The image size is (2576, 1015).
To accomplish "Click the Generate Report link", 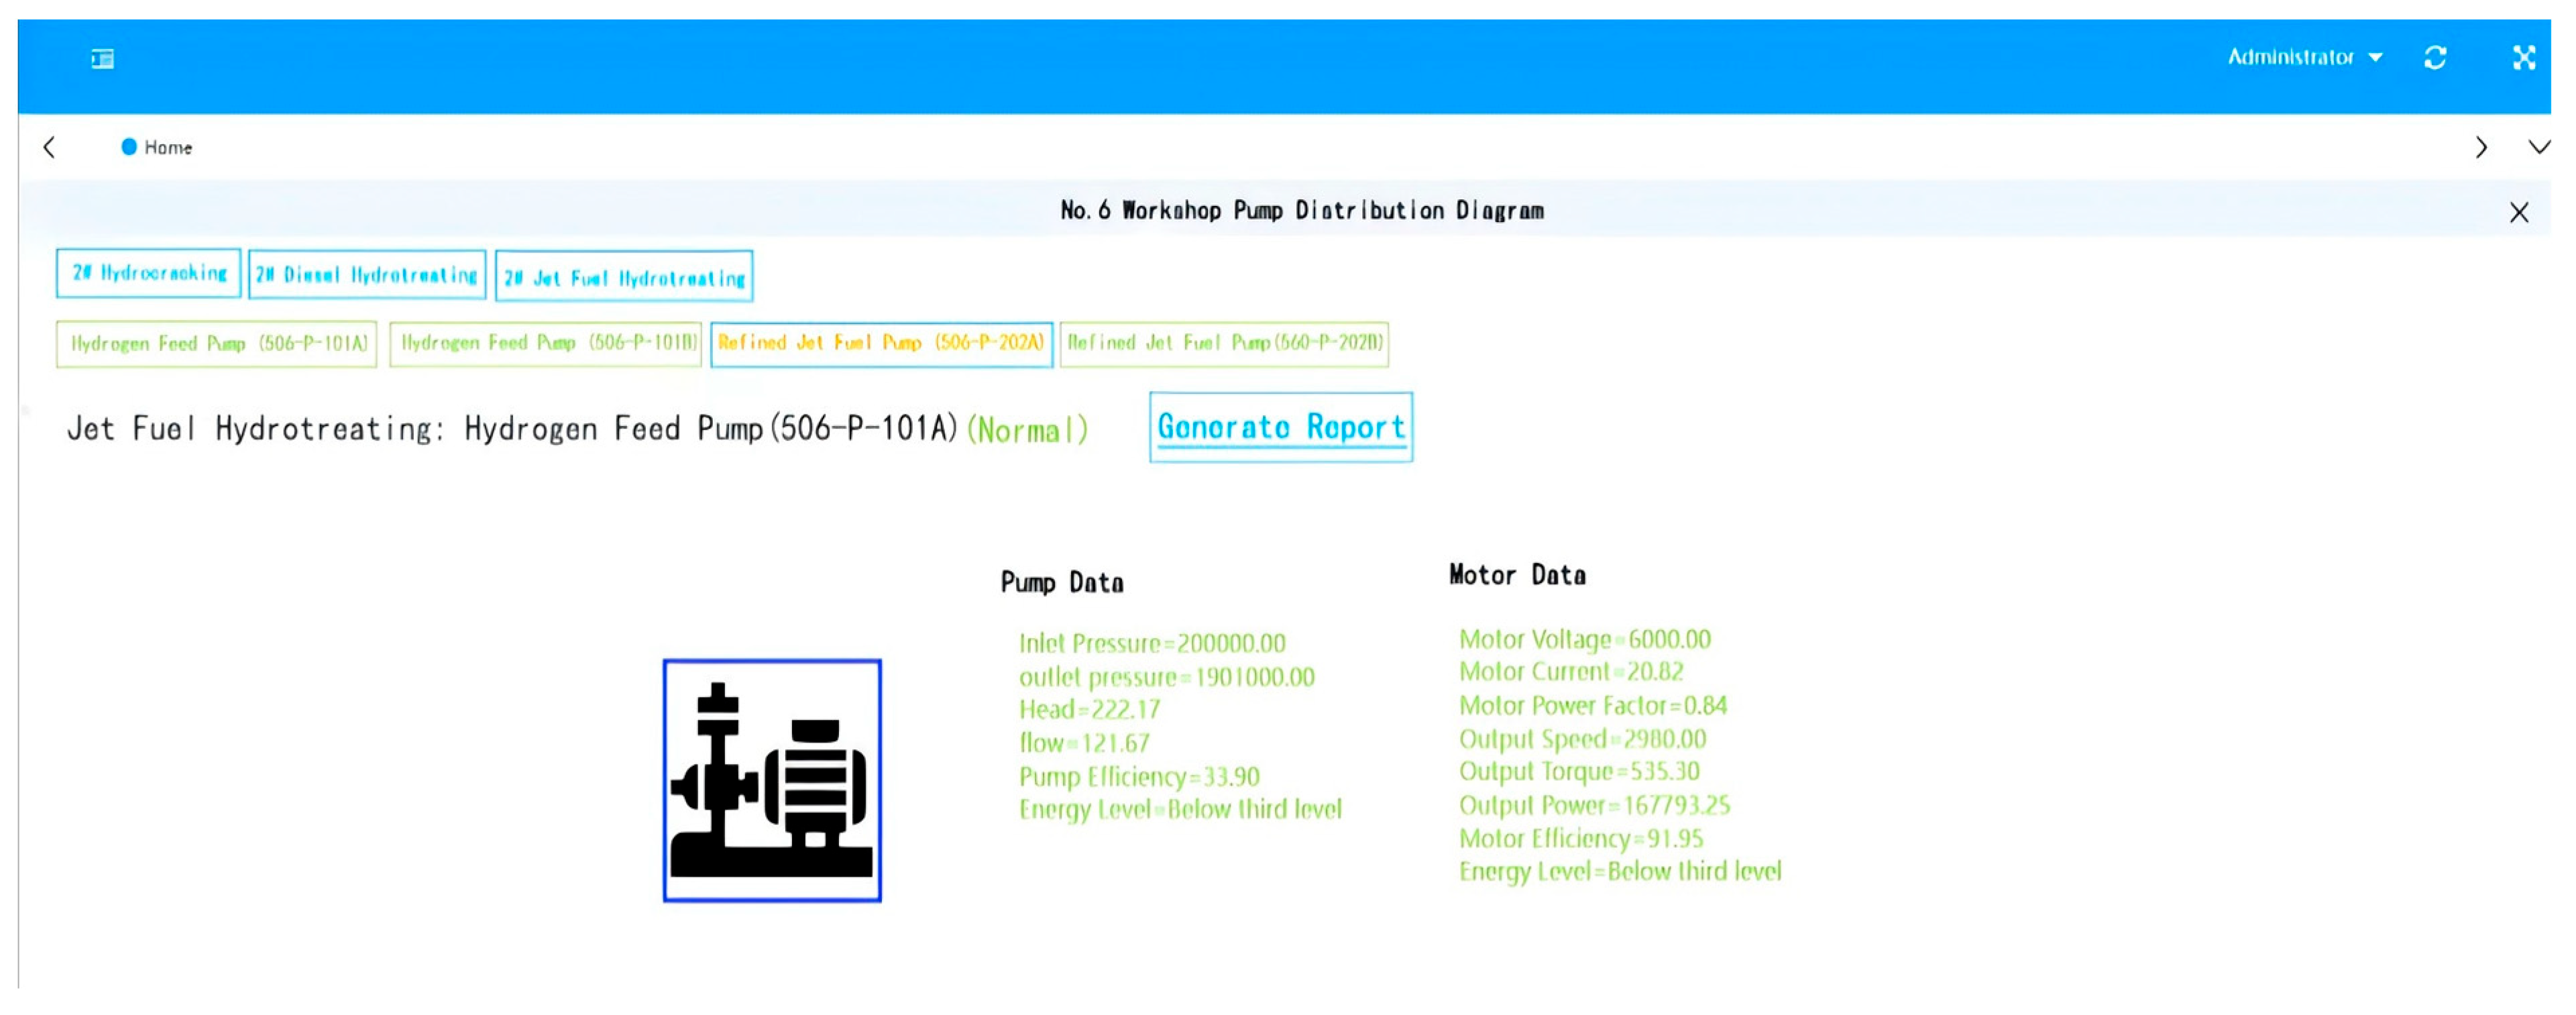I will 1280,428.
